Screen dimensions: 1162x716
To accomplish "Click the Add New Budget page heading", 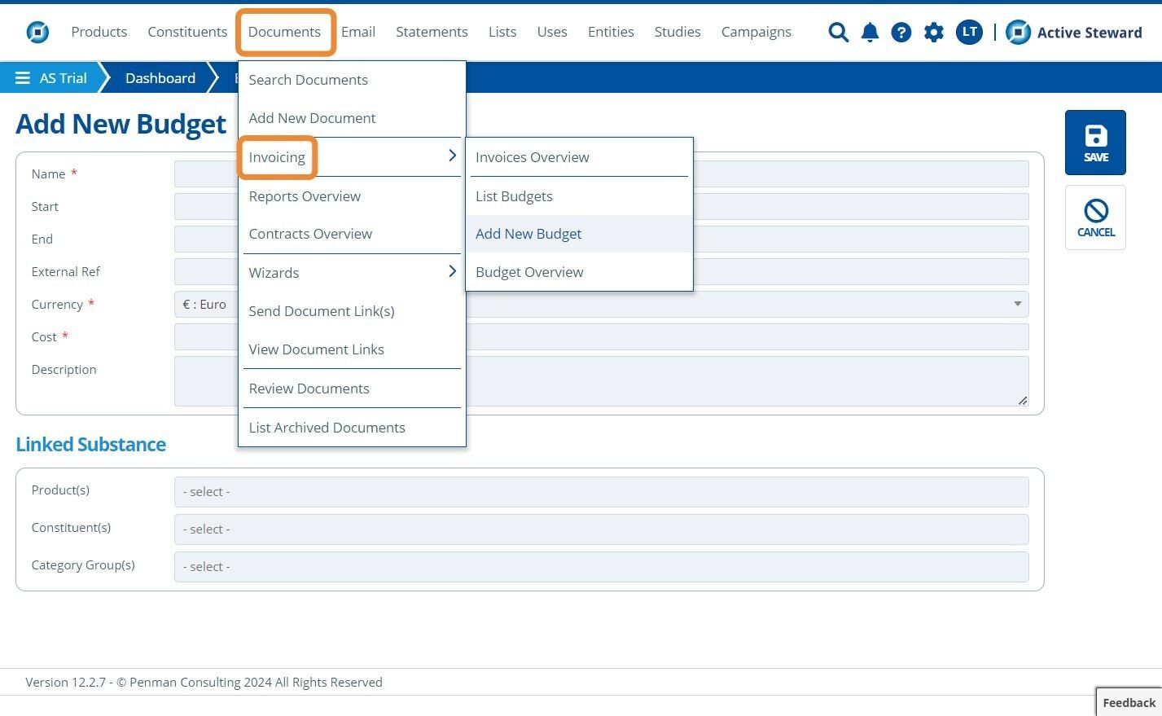I will (121, 124).
